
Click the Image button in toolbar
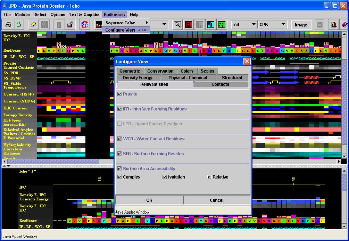(301, 25)
